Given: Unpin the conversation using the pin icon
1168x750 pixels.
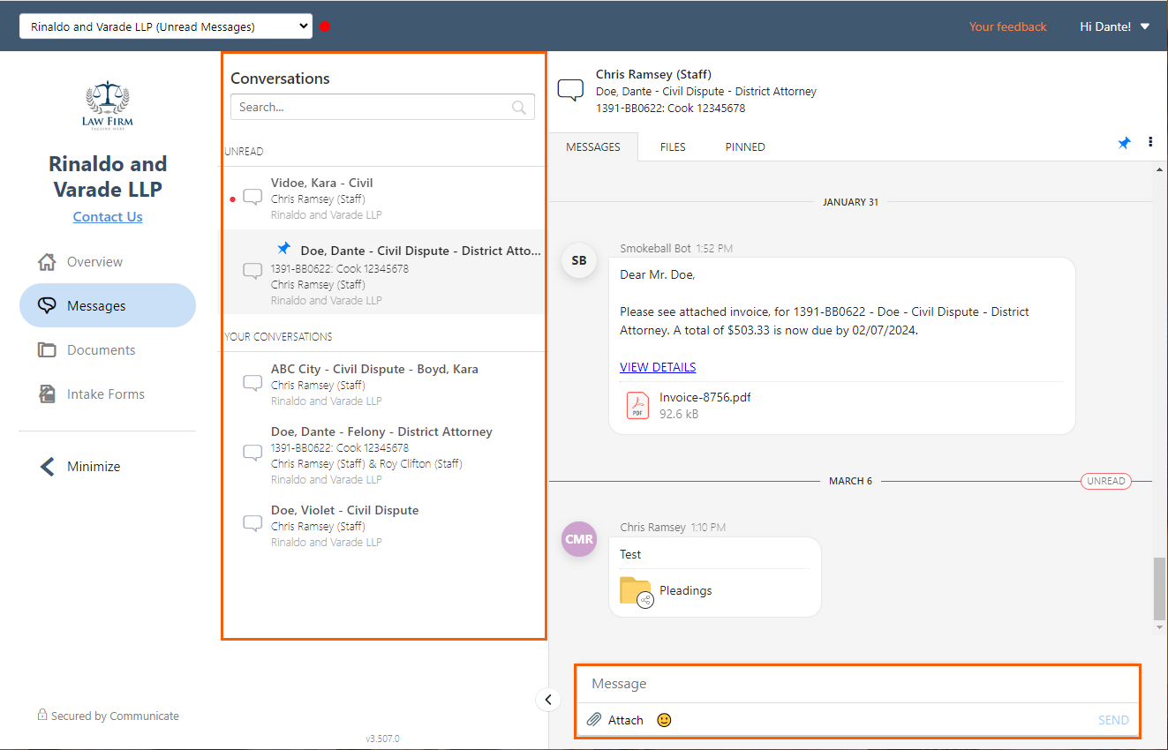Looking at the screenshot, I should (x=1124, y=141).
